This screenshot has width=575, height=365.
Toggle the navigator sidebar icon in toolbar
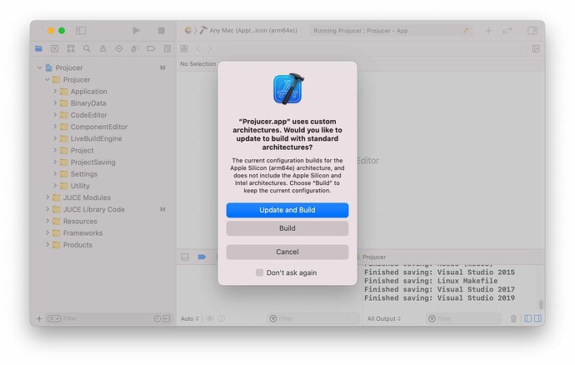coord(81,31)
